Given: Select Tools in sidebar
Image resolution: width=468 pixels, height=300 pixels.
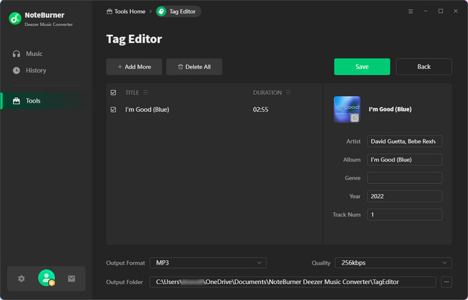Looking at the screenshot, I should 46,101.
